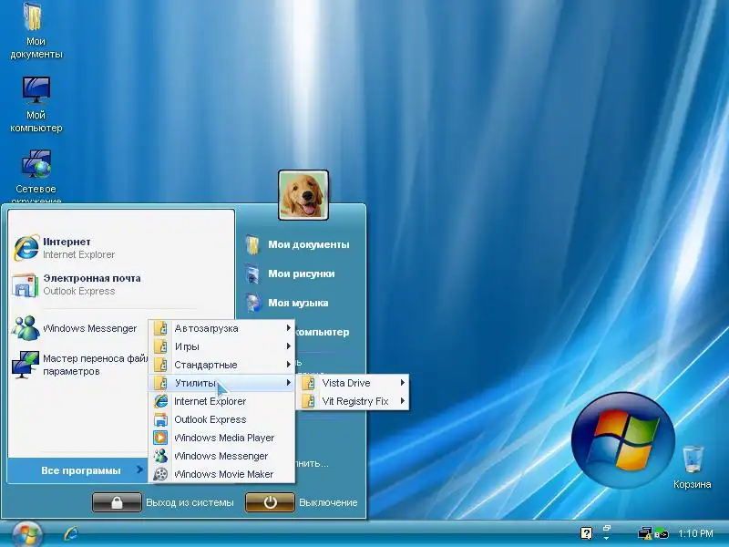The width and height of the screenshot is (729, 547).
Task: Click the Выход из системы label
Action: click(190, 502)
